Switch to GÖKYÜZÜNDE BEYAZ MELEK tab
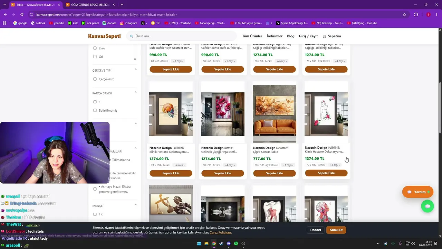 pyautogui.click(x=89, y=4)
